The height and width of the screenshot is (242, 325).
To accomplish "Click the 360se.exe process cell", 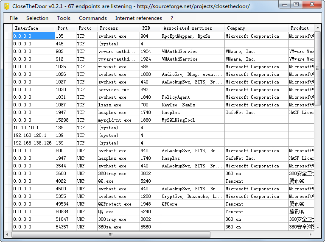I will [x=118, y=227].
